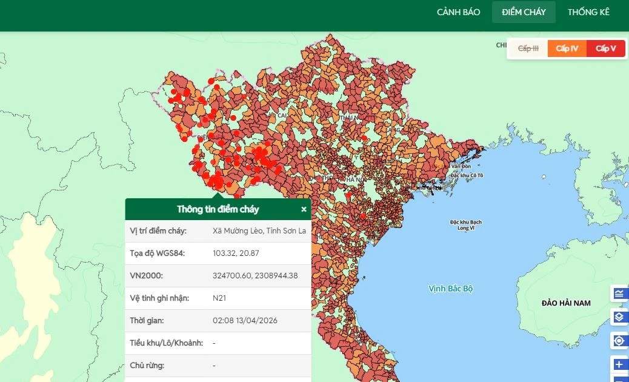Open the map layers stack icon
Viewport: 629px width, 382px height.
point(619,317)
